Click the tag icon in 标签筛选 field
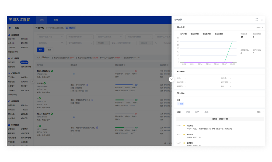 (62, 43)
